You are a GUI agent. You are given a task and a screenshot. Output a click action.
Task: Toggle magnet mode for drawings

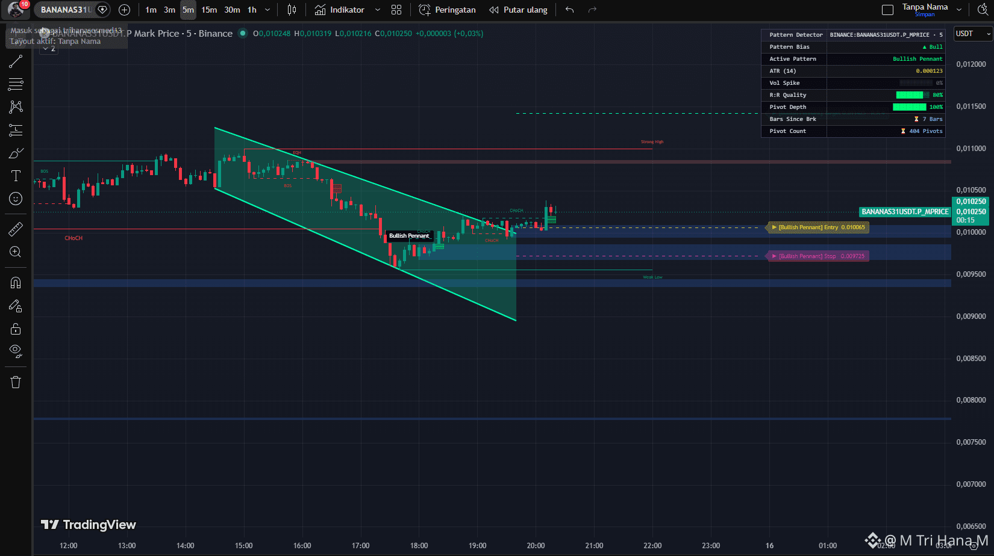point(16,283)
